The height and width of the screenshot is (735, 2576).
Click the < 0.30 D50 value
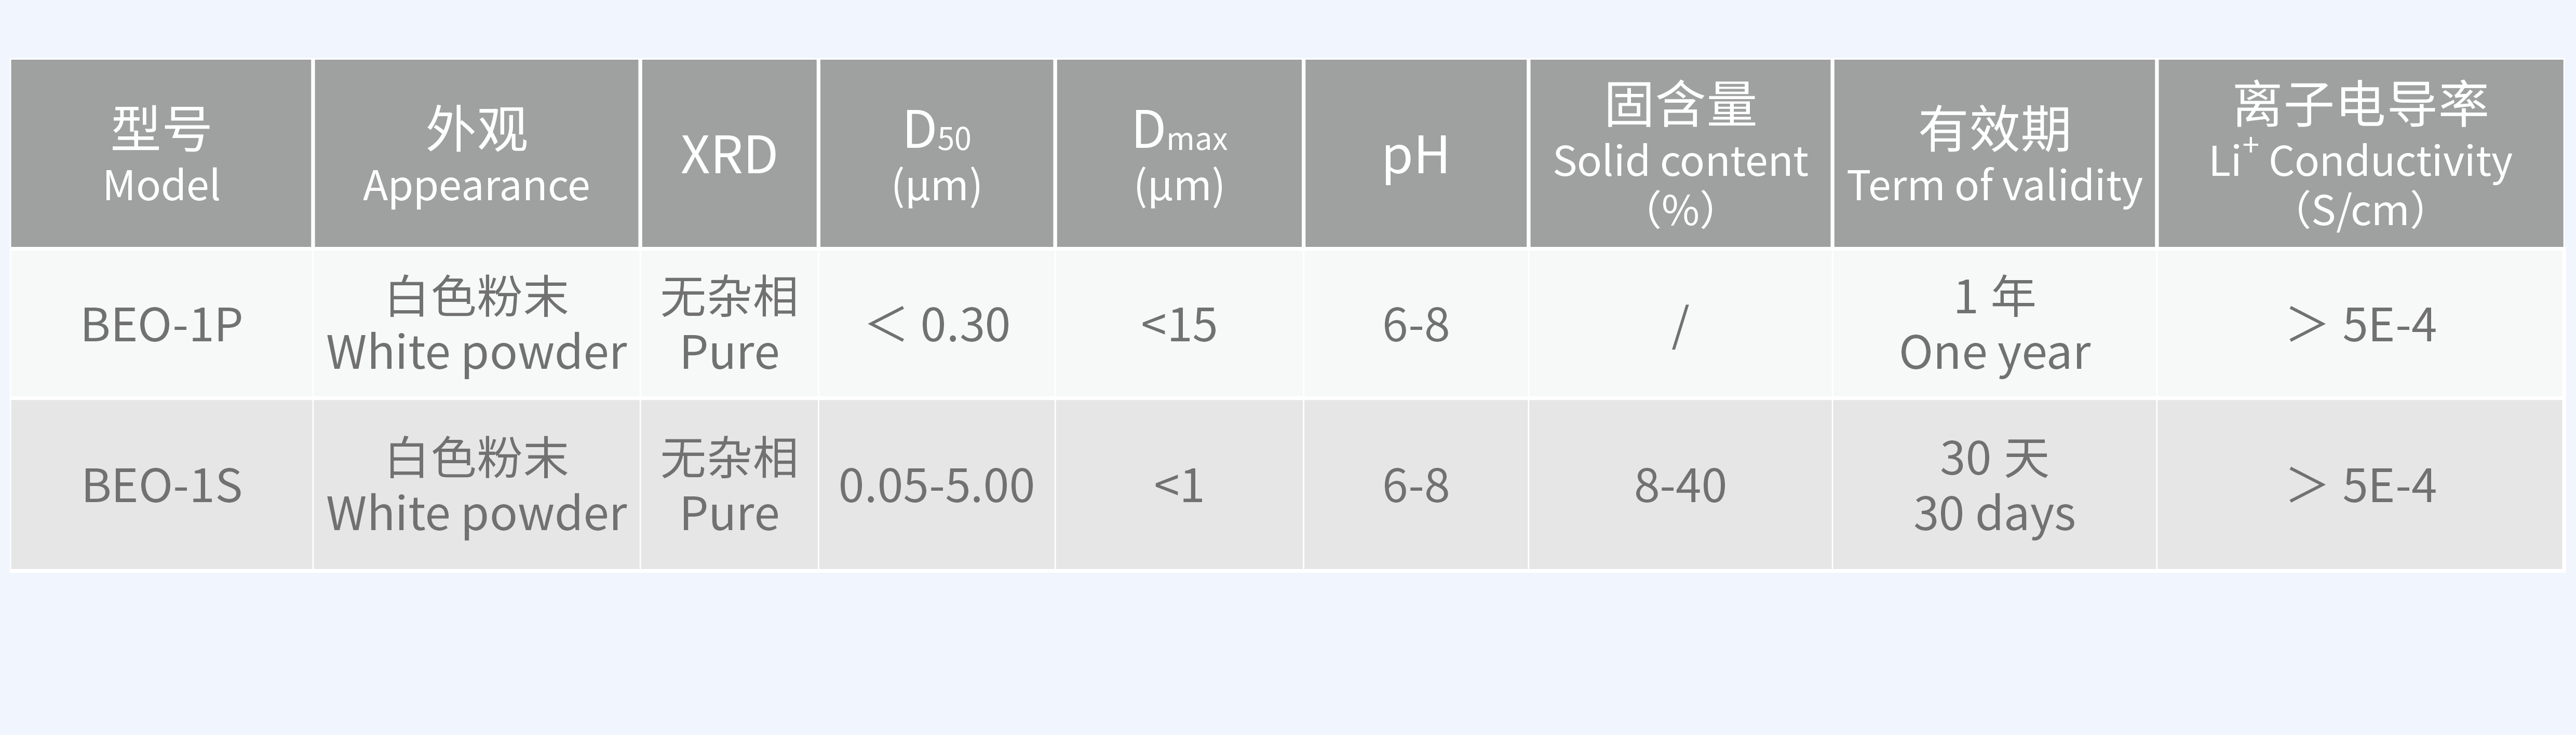click(x=937, y=325)
